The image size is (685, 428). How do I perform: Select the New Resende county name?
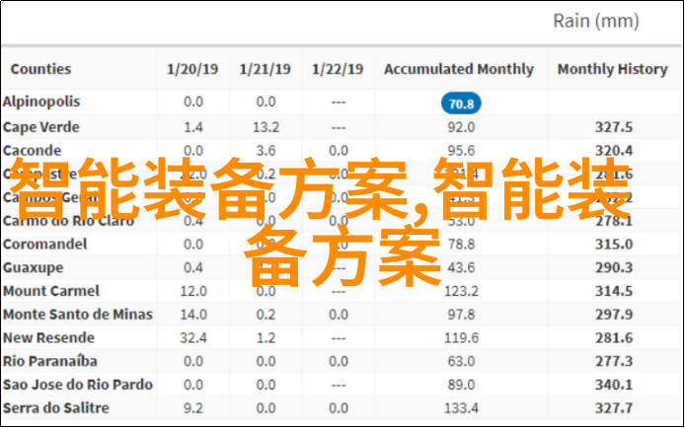48,337
